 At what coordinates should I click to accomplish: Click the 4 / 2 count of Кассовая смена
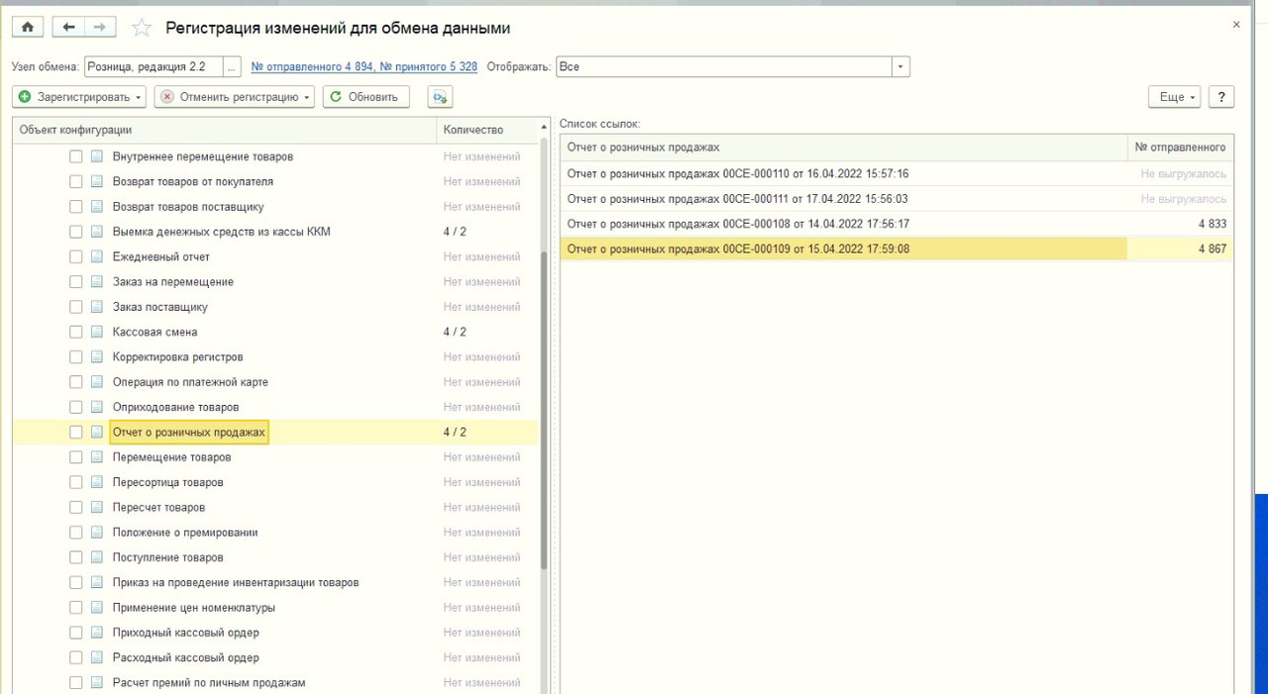(x=455, y=333)
